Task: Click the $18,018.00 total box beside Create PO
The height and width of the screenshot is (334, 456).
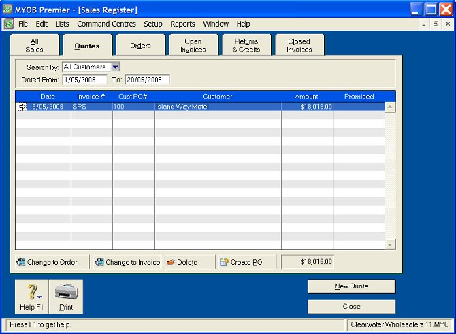Action: click(x=308, y=262)
